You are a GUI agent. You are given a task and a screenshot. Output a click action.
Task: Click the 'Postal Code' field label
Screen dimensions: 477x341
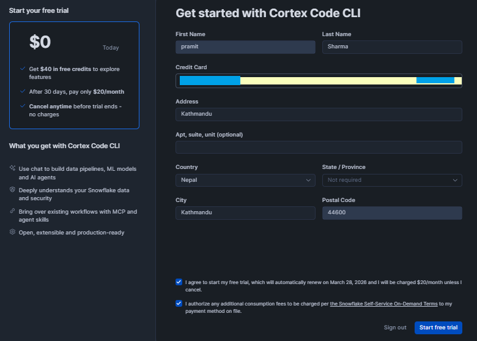pyautogui.click(x=338, y=200)
